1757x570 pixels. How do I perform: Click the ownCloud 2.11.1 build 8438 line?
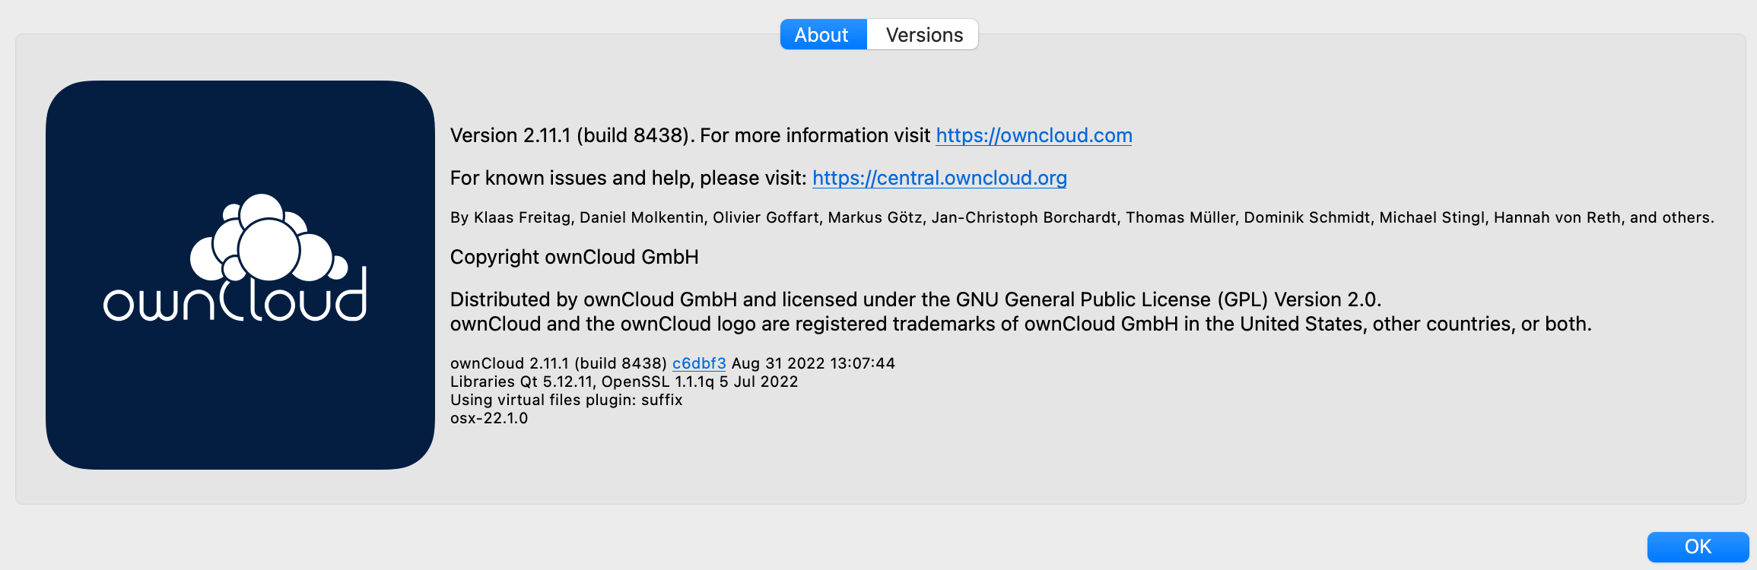point(558,363)
